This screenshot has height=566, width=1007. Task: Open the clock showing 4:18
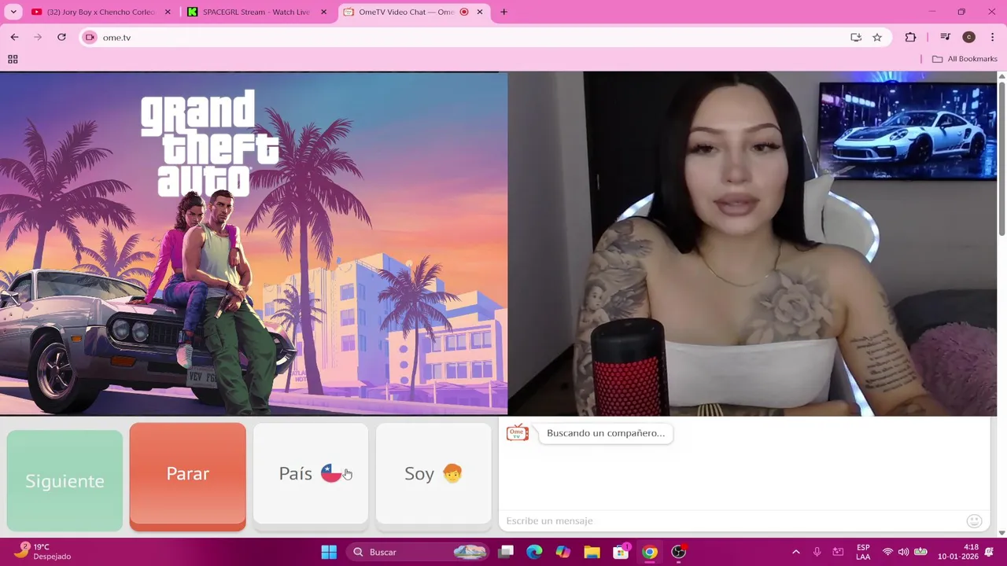[x=957, y=552]
